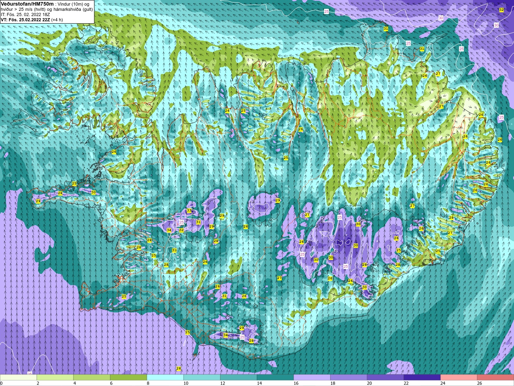Click legend tick label 12
This screenshot has height=386, width=514.
(222, 383)
